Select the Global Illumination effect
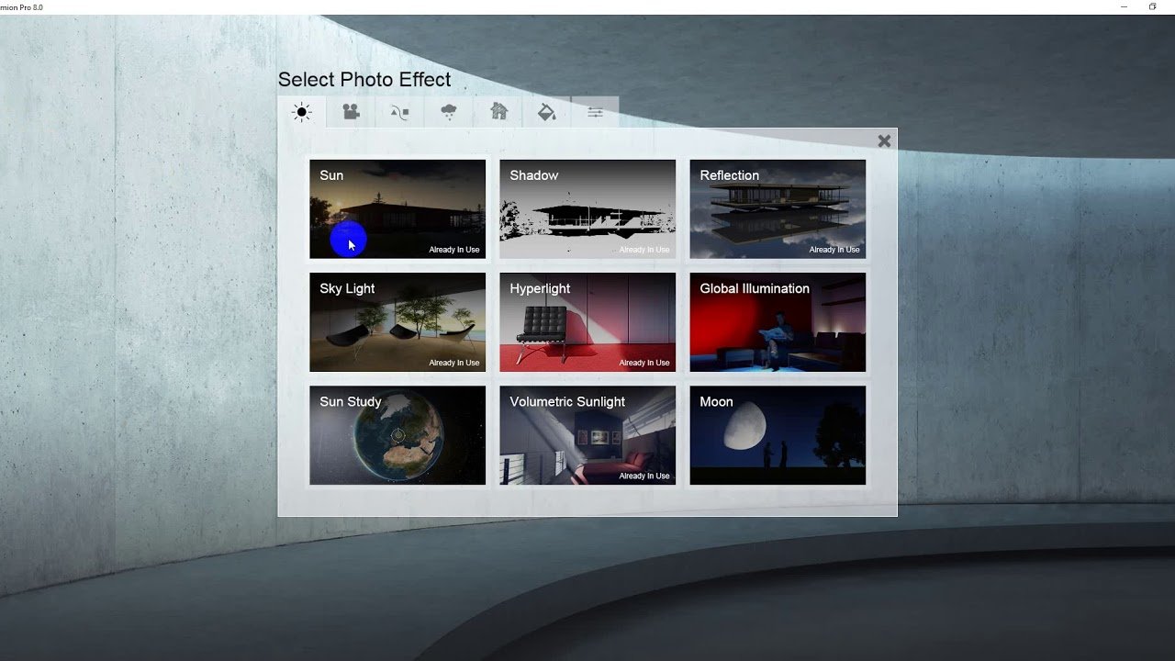Screen dimensions: 1175x661 (778, 322)
